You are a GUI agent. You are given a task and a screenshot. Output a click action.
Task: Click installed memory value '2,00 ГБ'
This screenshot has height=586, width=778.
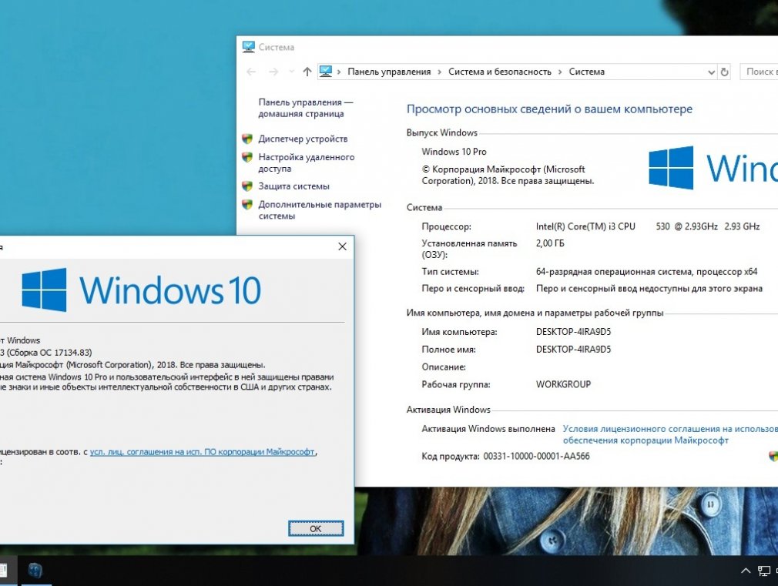[550, 243]
